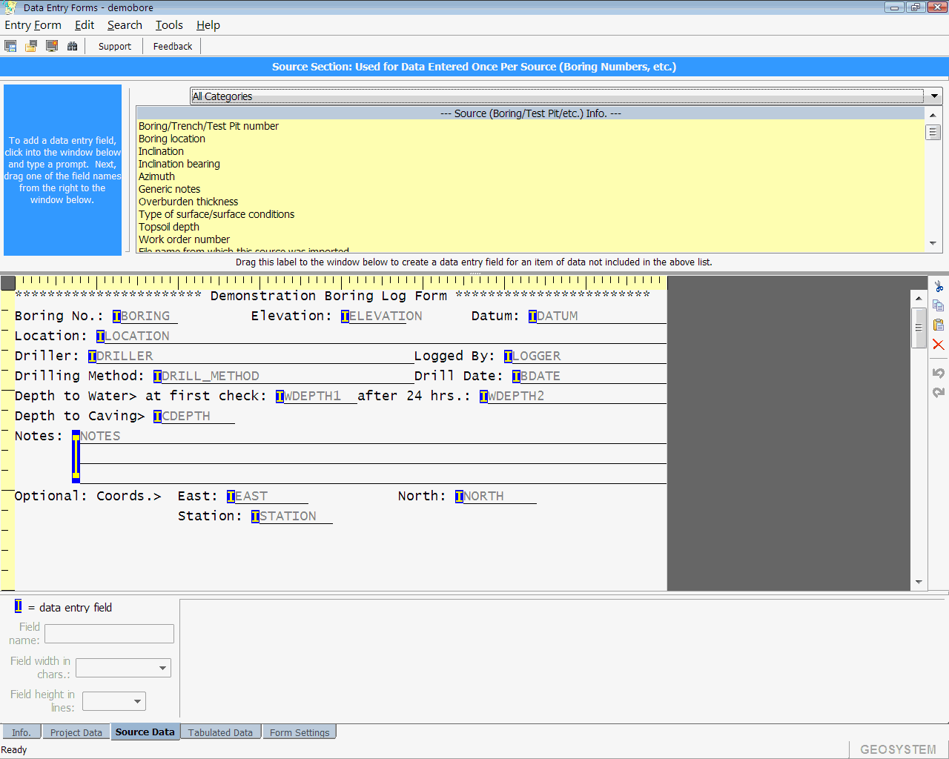Switch to the Tabulated Data tab
This screenshot has width=949, height=759.
pyautogui.click(x=220, y=732)
